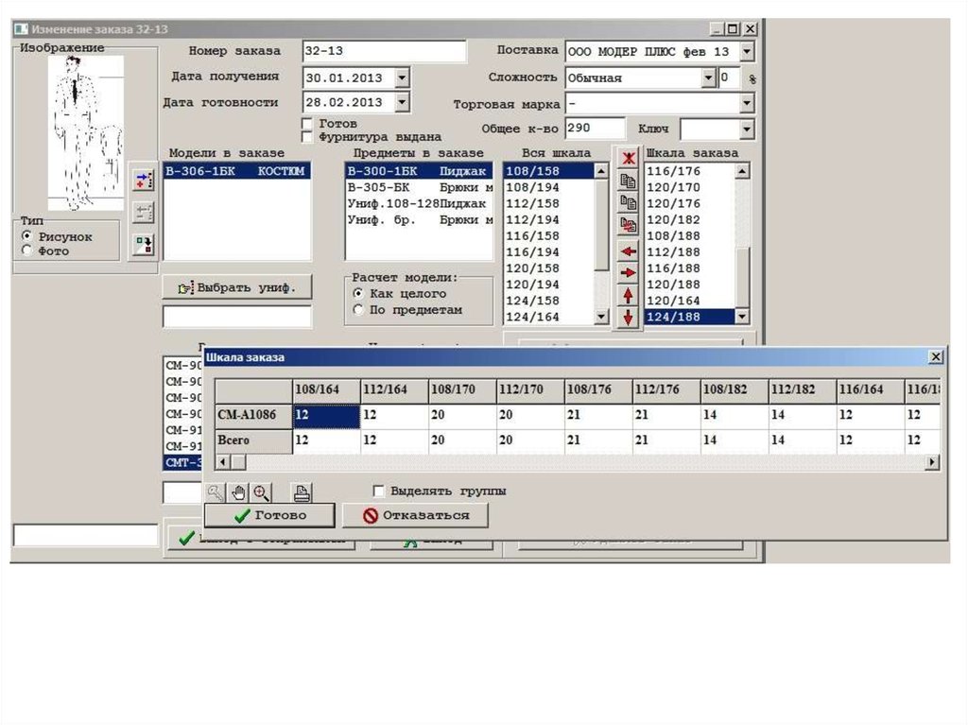The image size is (968, 725).
Task: Select the hand pan tool icon
Action: (x=239, y=492)
